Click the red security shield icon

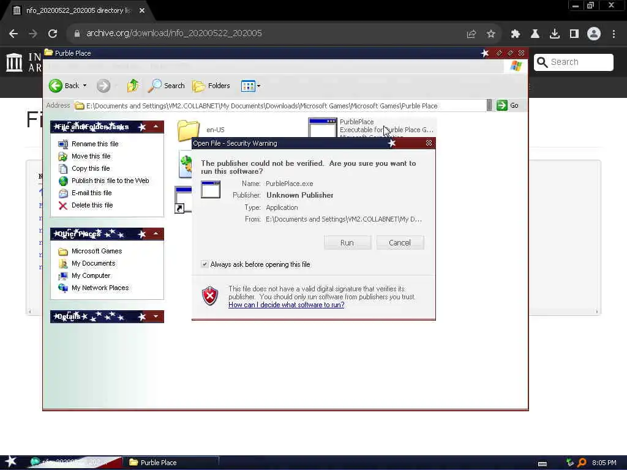tap(210, 296)
